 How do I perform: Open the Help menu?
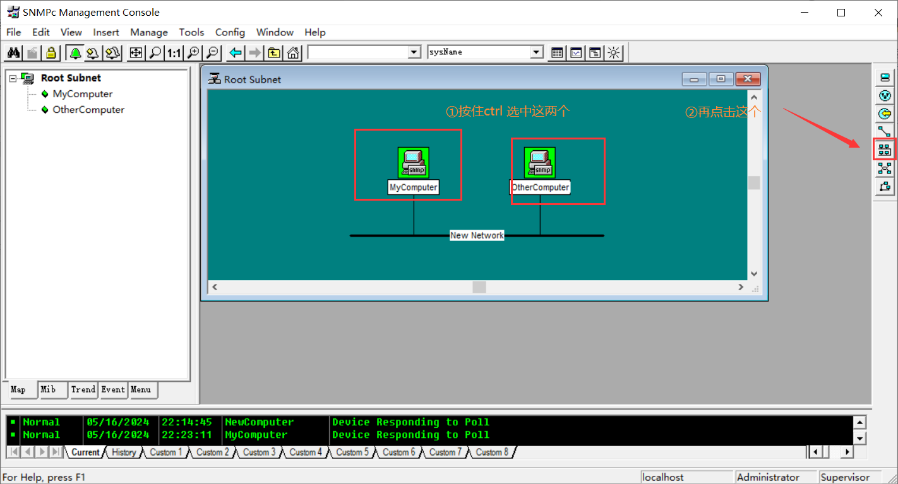315,32
